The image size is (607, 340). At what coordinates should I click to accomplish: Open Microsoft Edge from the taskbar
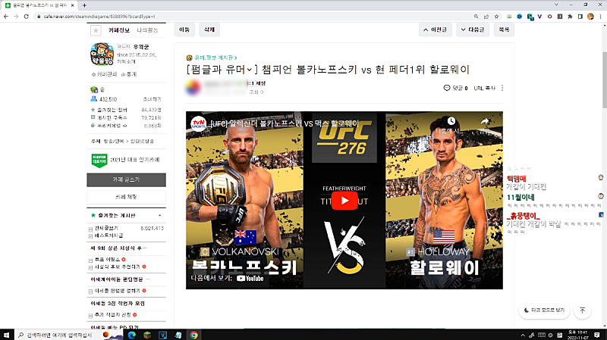click(x=131, y=335)
